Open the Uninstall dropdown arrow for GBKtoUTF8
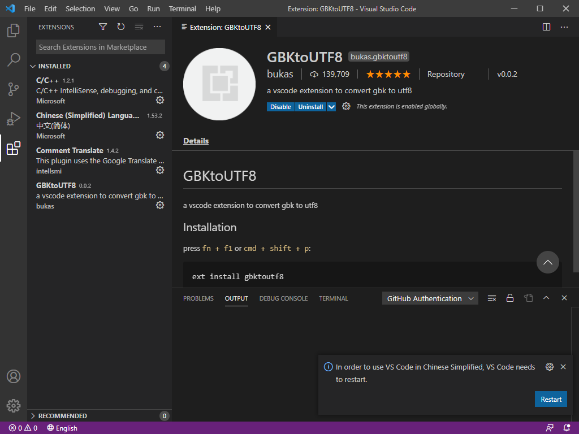This screenshot has height=434, width=579. [331, 106]
